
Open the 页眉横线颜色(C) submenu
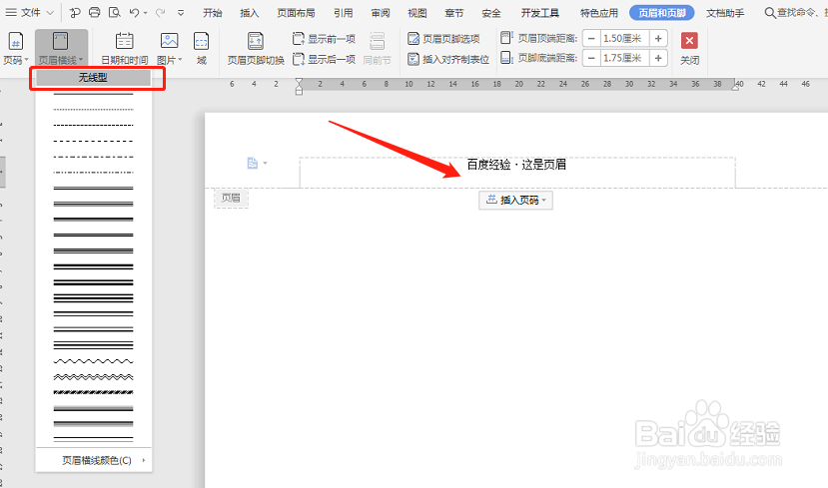click(94, 461)
